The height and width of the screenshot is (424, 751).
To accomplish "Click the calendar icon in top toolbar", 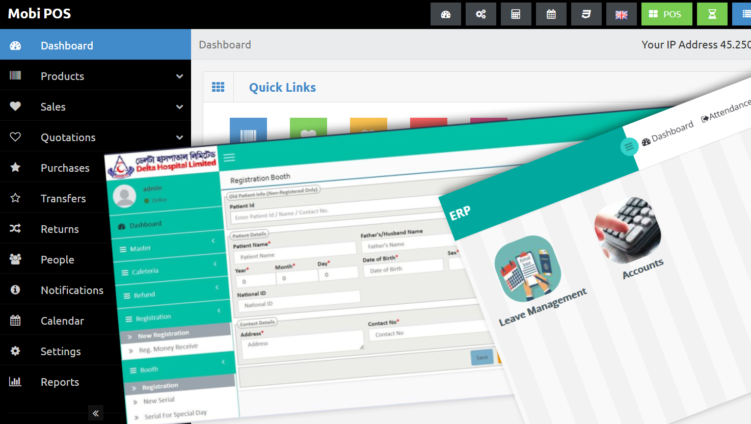I will pyautogui.click(x=551, y=14).
